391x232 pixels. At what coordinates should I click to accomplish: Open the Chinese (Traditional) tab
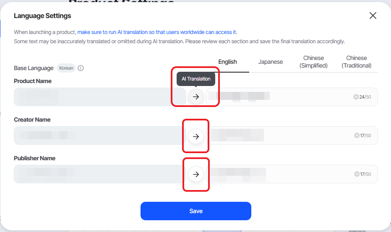(x=356, y=62)
